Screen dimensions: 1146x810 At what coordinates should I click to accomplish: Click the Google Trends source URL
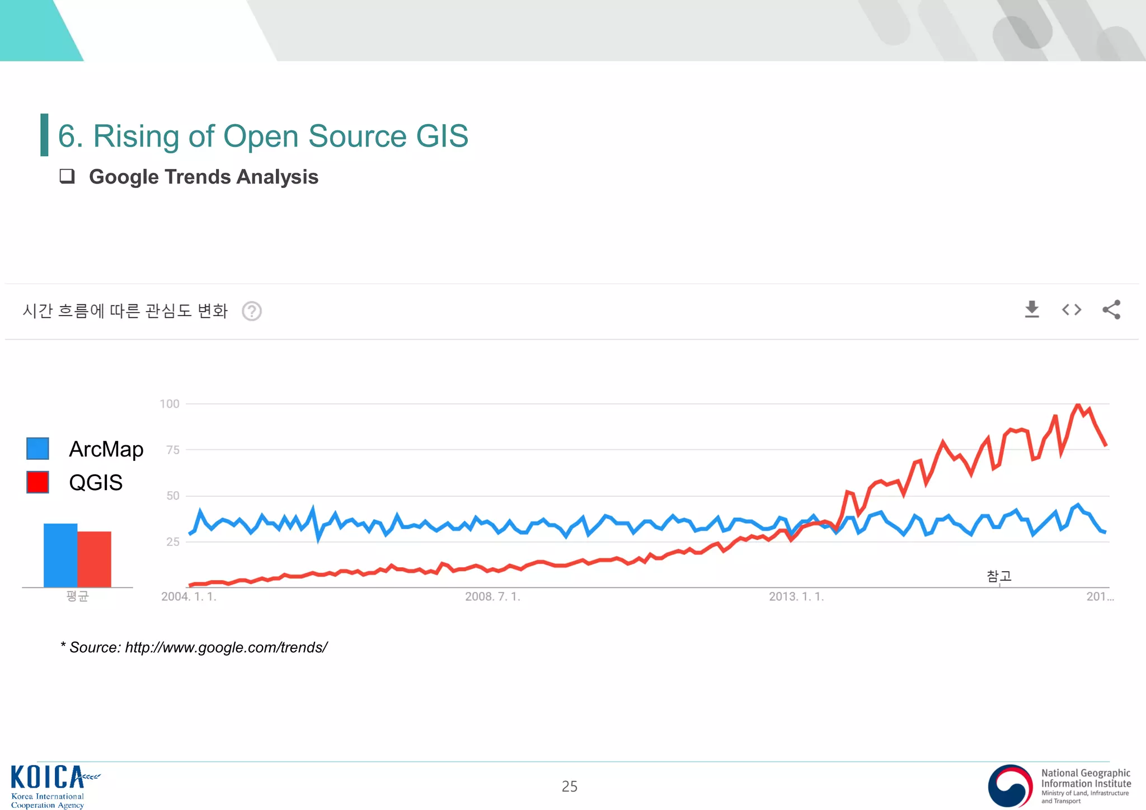pyautogui.click(x=226, y=647)
